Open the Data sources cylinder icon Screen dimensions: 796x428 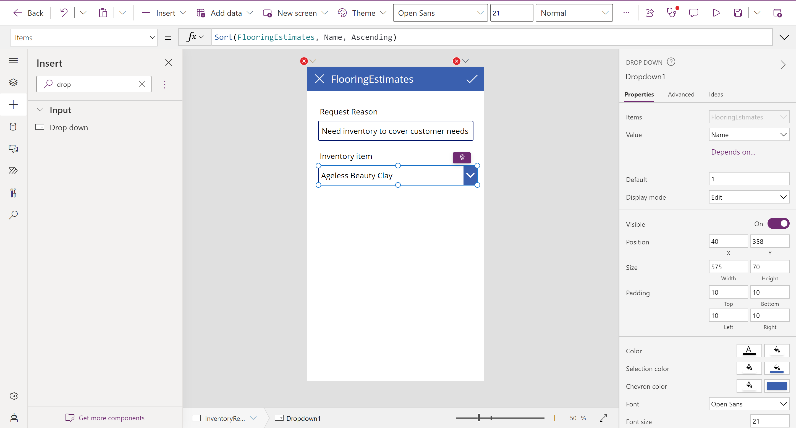(13, 126)
